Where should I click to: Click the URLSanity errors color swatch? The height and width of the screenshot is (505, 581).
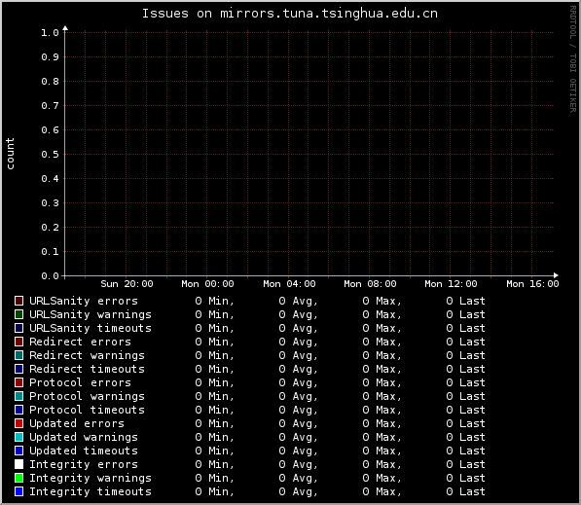18,301
